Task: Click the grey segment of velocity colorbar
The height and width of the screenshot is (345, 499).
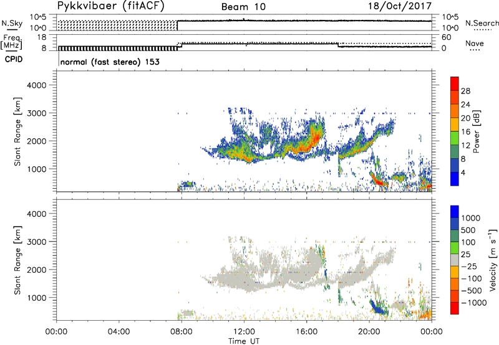Action: [455, 260]
